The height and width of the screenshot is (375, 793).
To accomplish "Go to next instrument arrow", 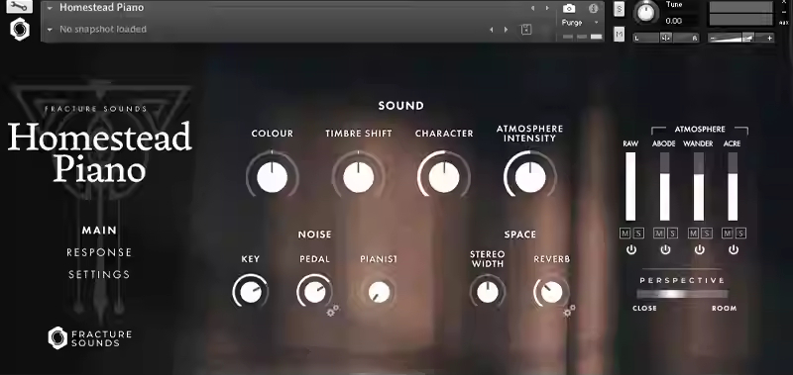I will tap(547, 8).
